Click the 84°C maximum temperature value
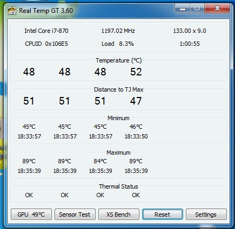Image resolution: width=235 pixels, height=229 pixels. [x=100, y=161]
